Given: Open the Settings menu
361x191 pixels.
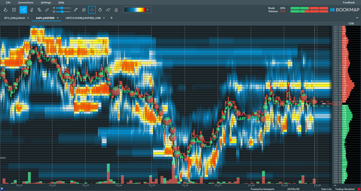Looking at the screenshot, I should click(46, 3).
